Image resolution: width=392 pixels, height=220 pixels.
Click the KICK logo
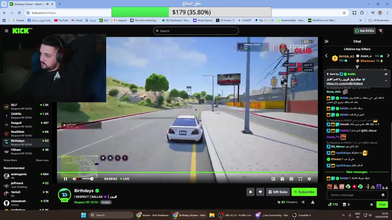[x=22, y=31]
